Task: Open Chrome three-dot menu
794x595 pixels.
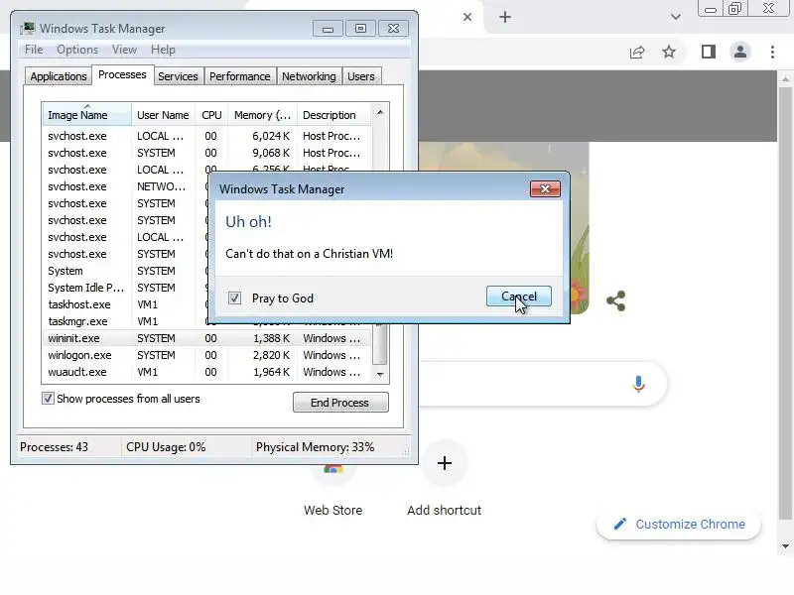Action: (x=772, y=52)
